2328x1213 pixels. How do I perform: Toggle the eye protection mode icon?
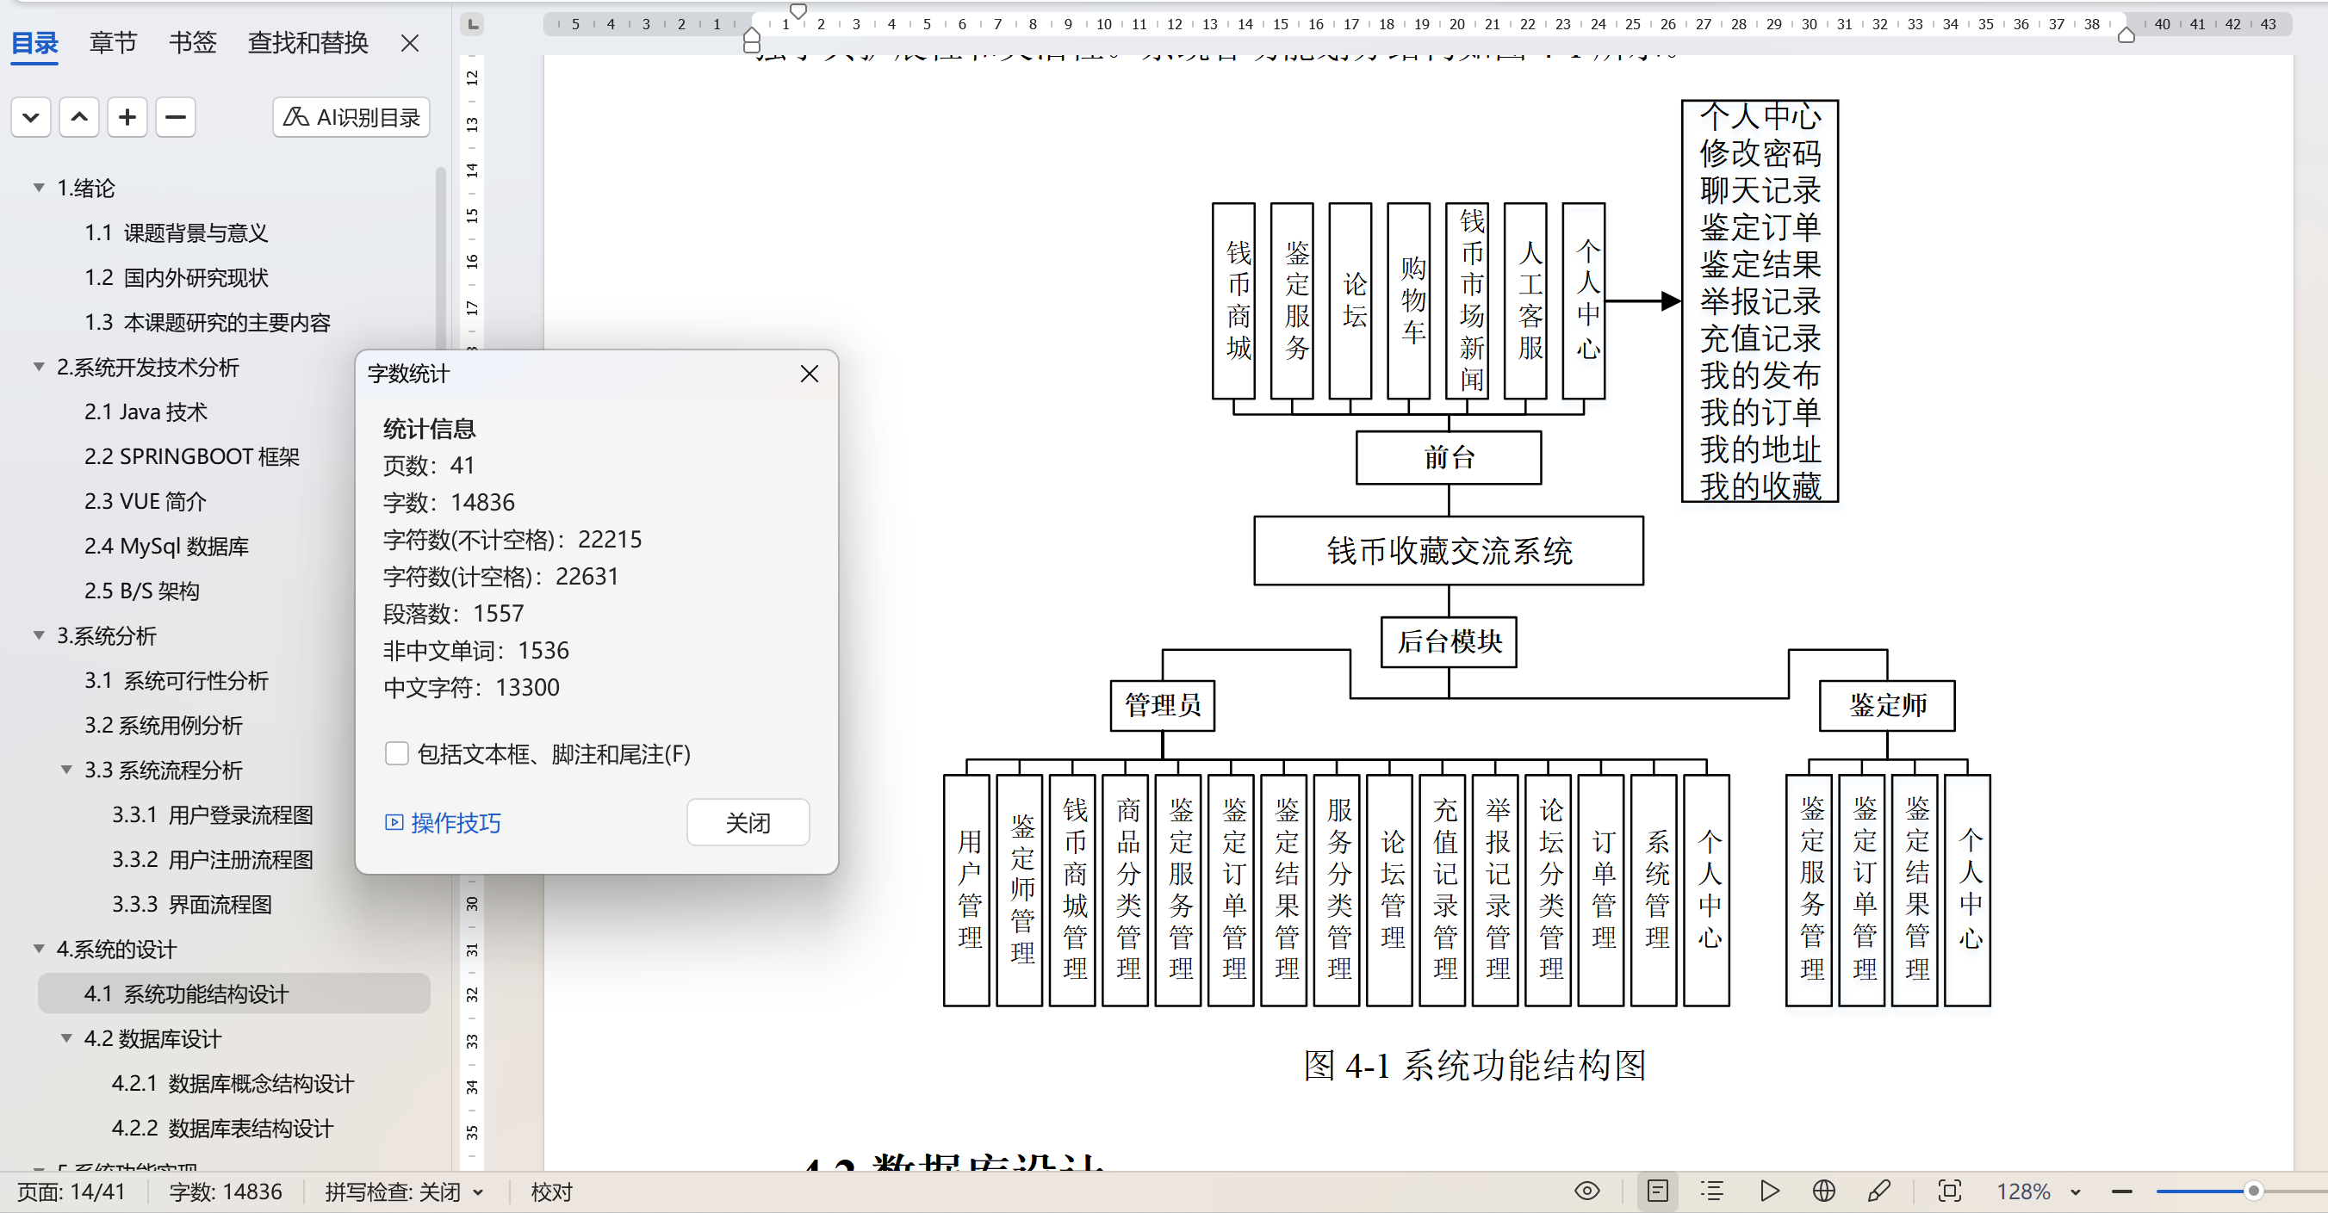tap(1587, 1191)
